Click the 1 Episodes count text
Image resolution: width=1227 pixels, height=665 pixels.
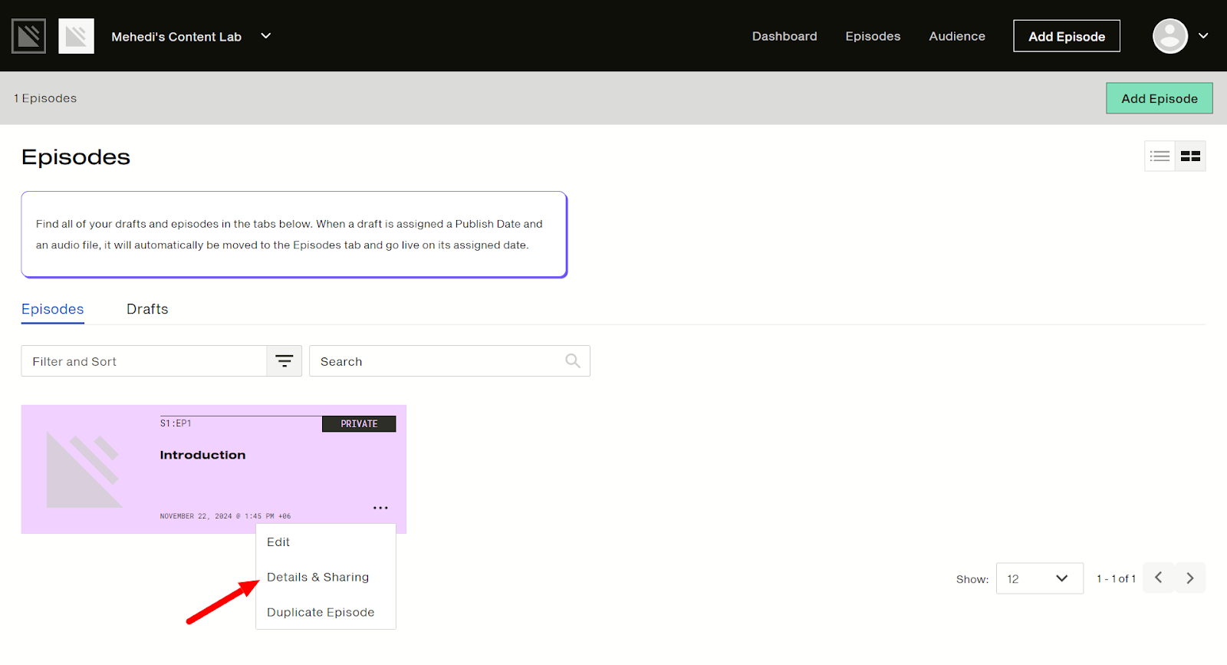(45, 98)
